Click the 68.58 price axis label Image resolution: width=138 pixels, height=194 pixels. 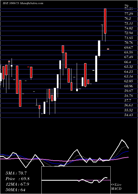[x=129, y=52]
